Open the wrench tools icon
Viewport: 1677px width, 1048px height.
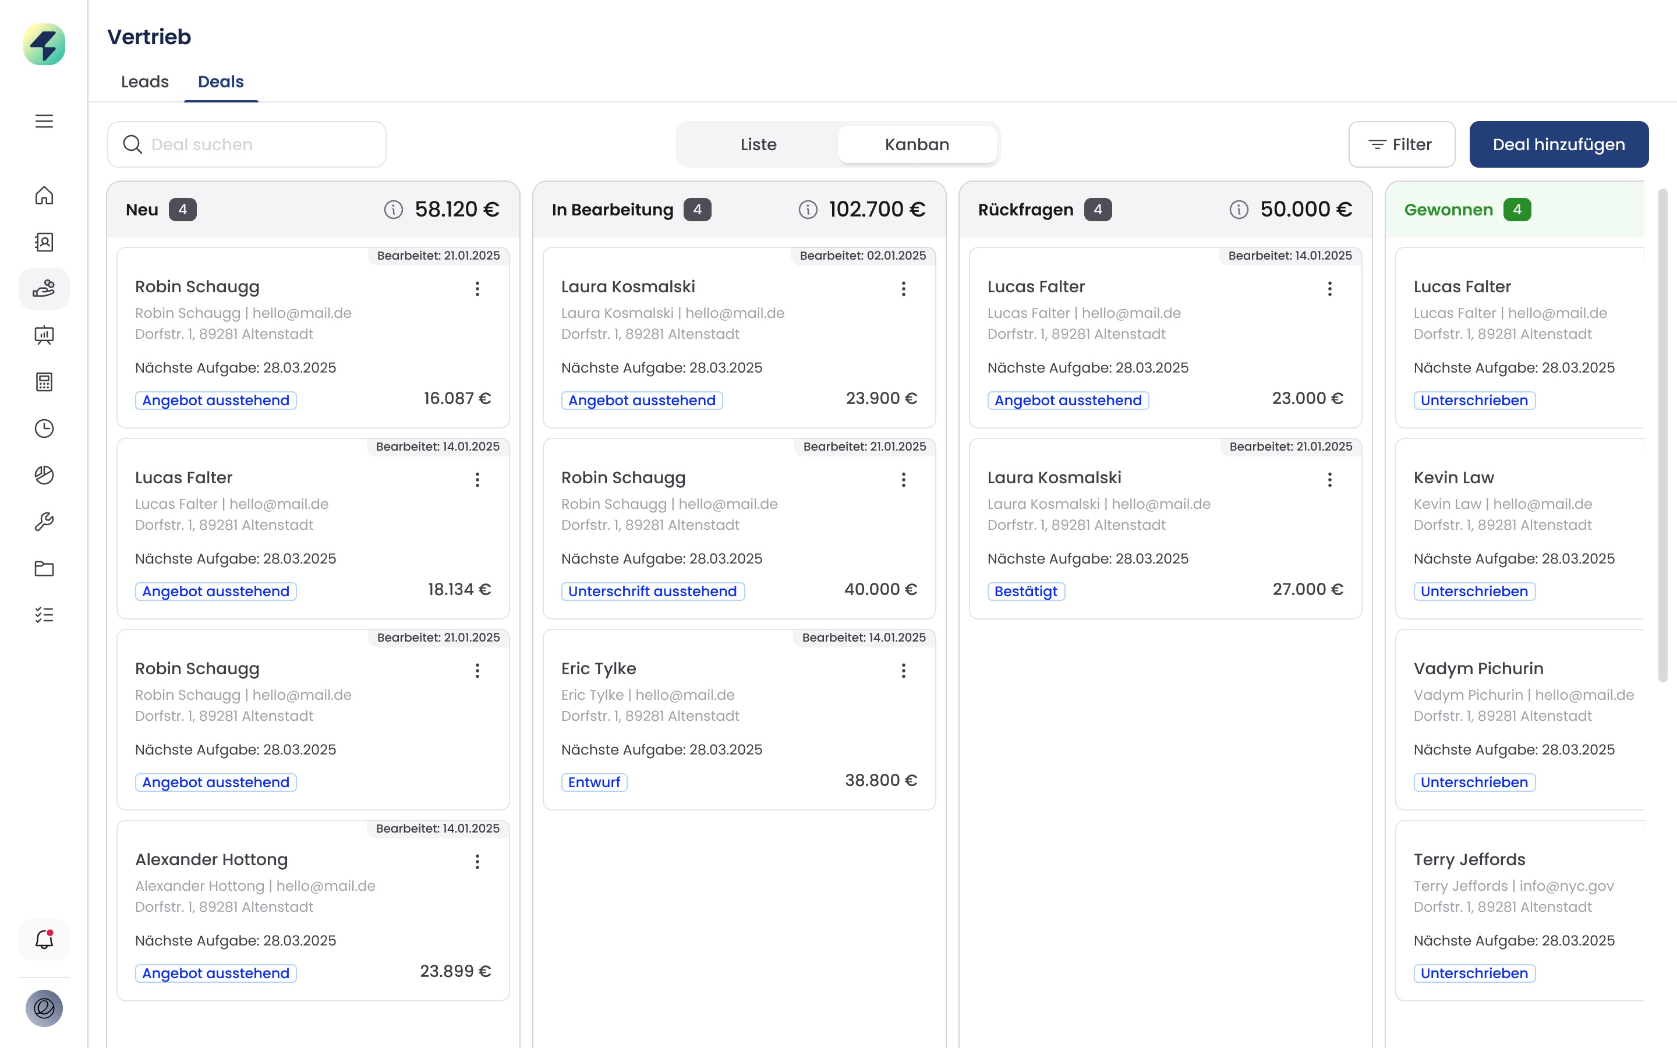pyautogui.click(x=44, y=521)
